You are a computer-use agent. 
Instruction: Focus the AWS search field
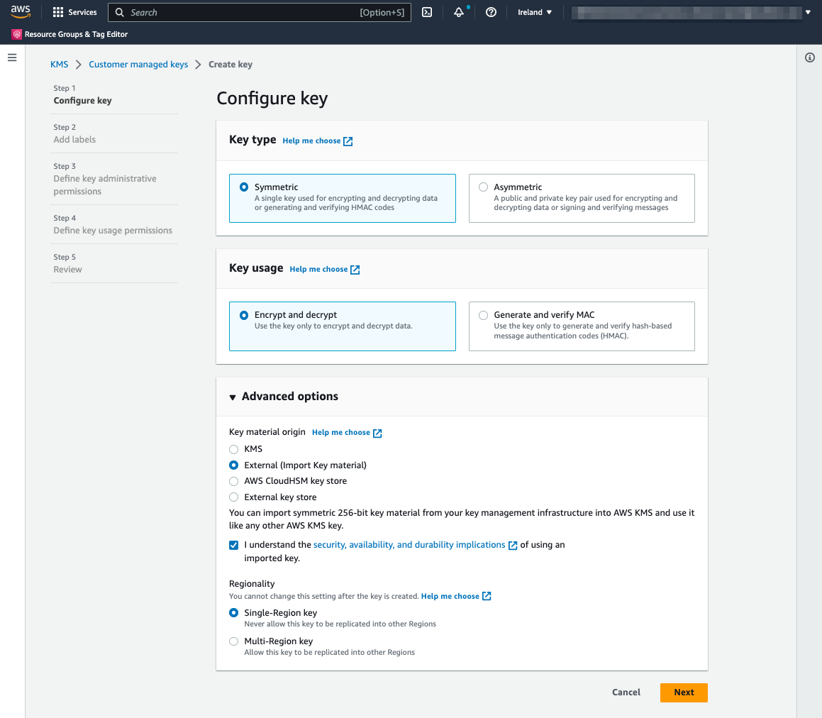pos(260,12)
